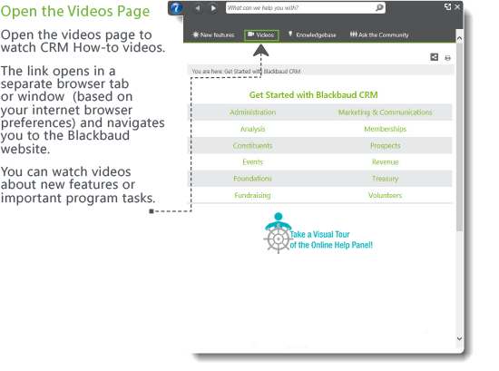499x371 pixels.
Task: Open the Prospects link
Action: pyautogui.click(x=385, y=146)
